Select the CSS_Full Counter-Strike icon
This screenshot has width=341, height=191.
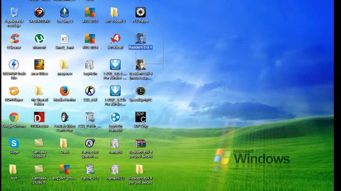point(90,91)
